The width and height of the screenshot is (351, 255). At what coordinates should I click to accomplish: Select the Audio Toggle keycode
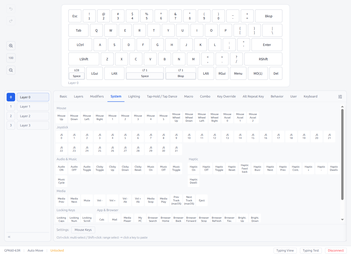click(x=87, y=168)
